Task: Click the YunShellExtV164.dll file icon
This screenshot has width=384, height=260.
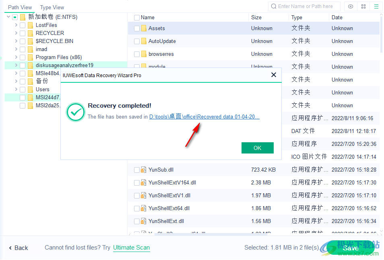Action: click(144, 182)
